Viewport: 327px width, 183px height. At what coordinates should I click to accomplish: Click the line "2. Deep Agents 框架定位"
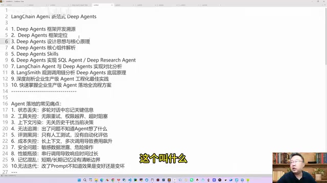click(39, 35)
